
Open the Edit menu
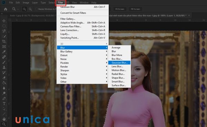(18, 3)
